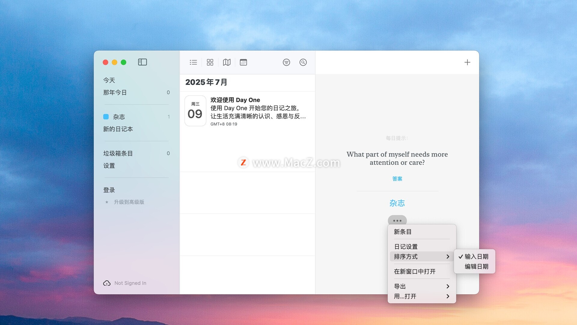Click the 答案 answer link
The width and height of the screenshot is (577, 325).
[x=397, y=179]
